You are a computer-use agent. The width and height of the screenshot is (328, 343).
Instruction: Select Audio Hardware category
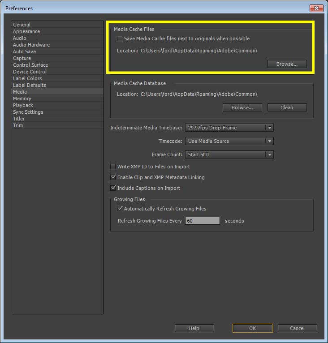point(57,45)
